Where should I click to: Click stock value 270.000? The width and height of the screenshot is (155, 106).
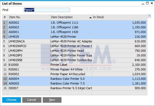[140, 69]
